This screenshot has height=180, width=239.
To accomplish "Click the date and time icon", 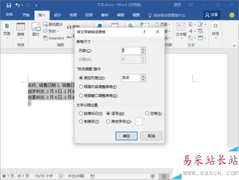I will [200, 31].
